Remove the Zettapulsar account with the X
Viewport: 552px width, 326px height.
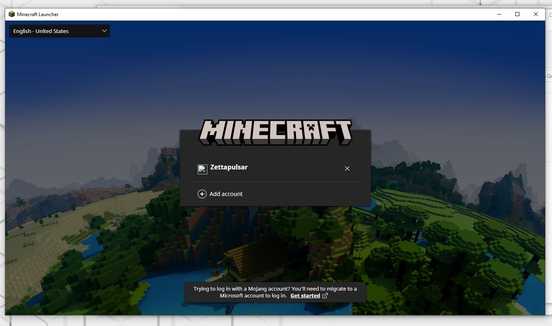pyautogui.click(x=347, y=168)
